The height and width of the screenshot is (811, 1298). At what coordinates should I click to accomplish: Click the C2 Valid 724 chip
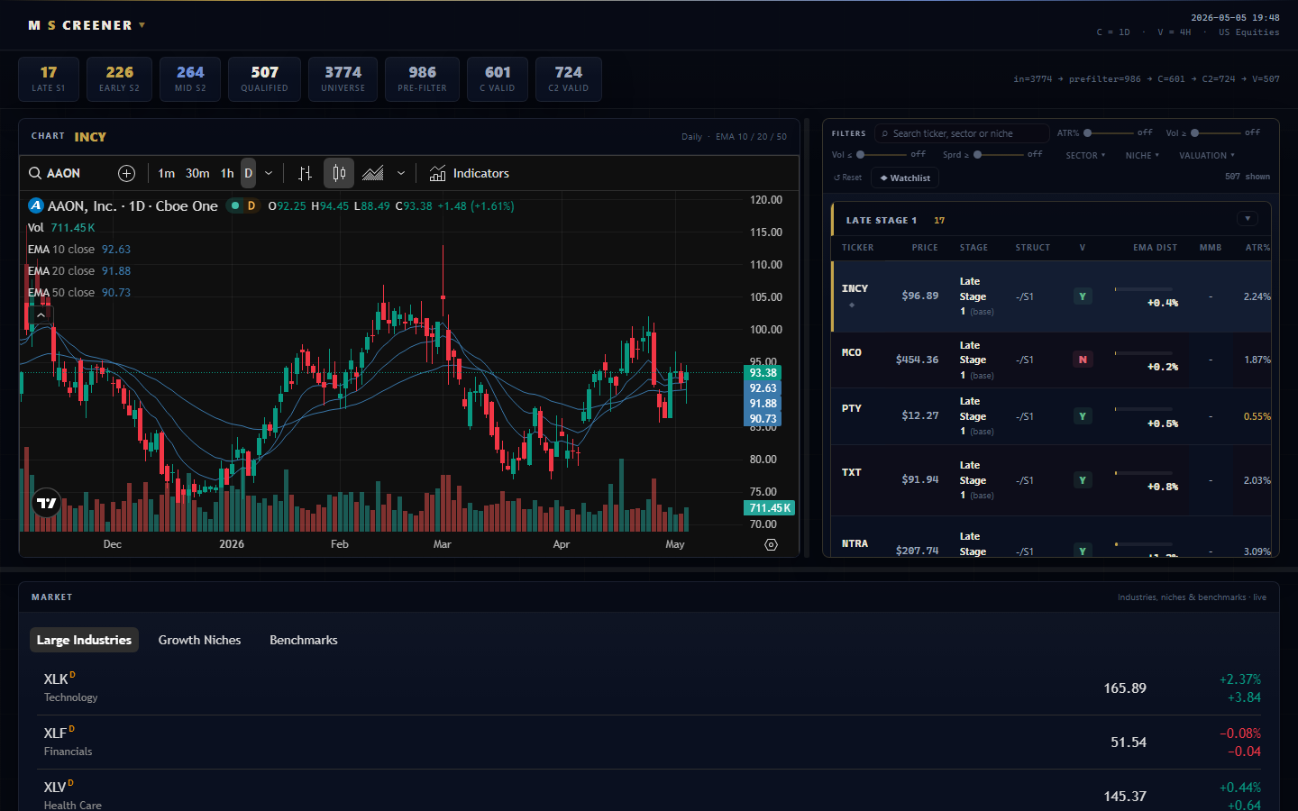[569, 79]
